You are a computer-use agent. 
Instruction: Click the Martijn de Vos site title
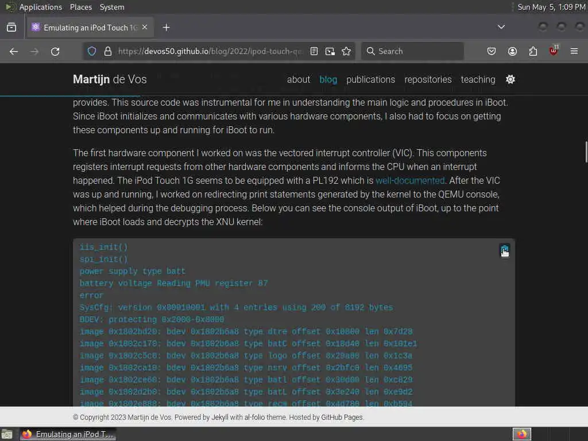(x=110, y=79)
